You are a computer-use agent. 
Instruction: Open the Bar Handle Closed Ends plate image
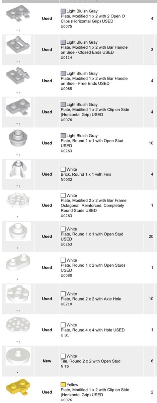pyautogui.click(x=18, y=45)
